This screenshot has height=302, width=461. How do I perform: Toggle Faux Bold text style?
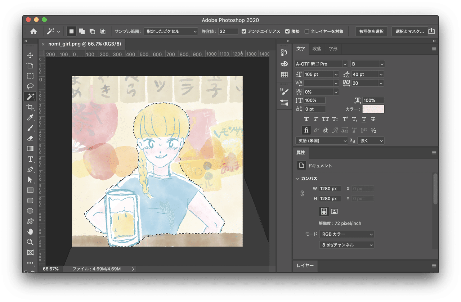click(306, 119)
